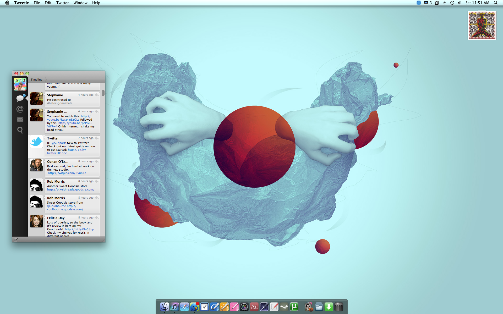
Task: Reply to Rob Morris's @Coulbourne Goodsie tweet
Action: coord(97,198)
